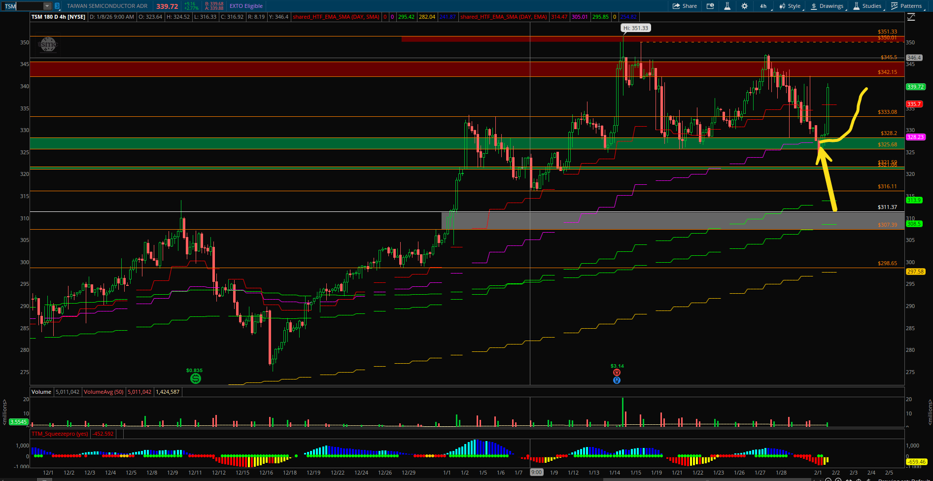Click the blue lightbulb event icon below earnings
The image size is (933, 481).
point(617,380)
